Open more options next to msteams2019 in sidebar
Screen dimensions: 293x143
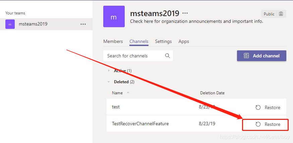(83, 24)
